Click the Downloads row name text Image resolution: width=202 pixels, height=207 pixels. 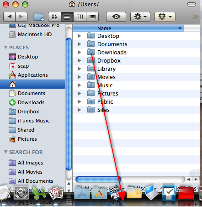112,53
